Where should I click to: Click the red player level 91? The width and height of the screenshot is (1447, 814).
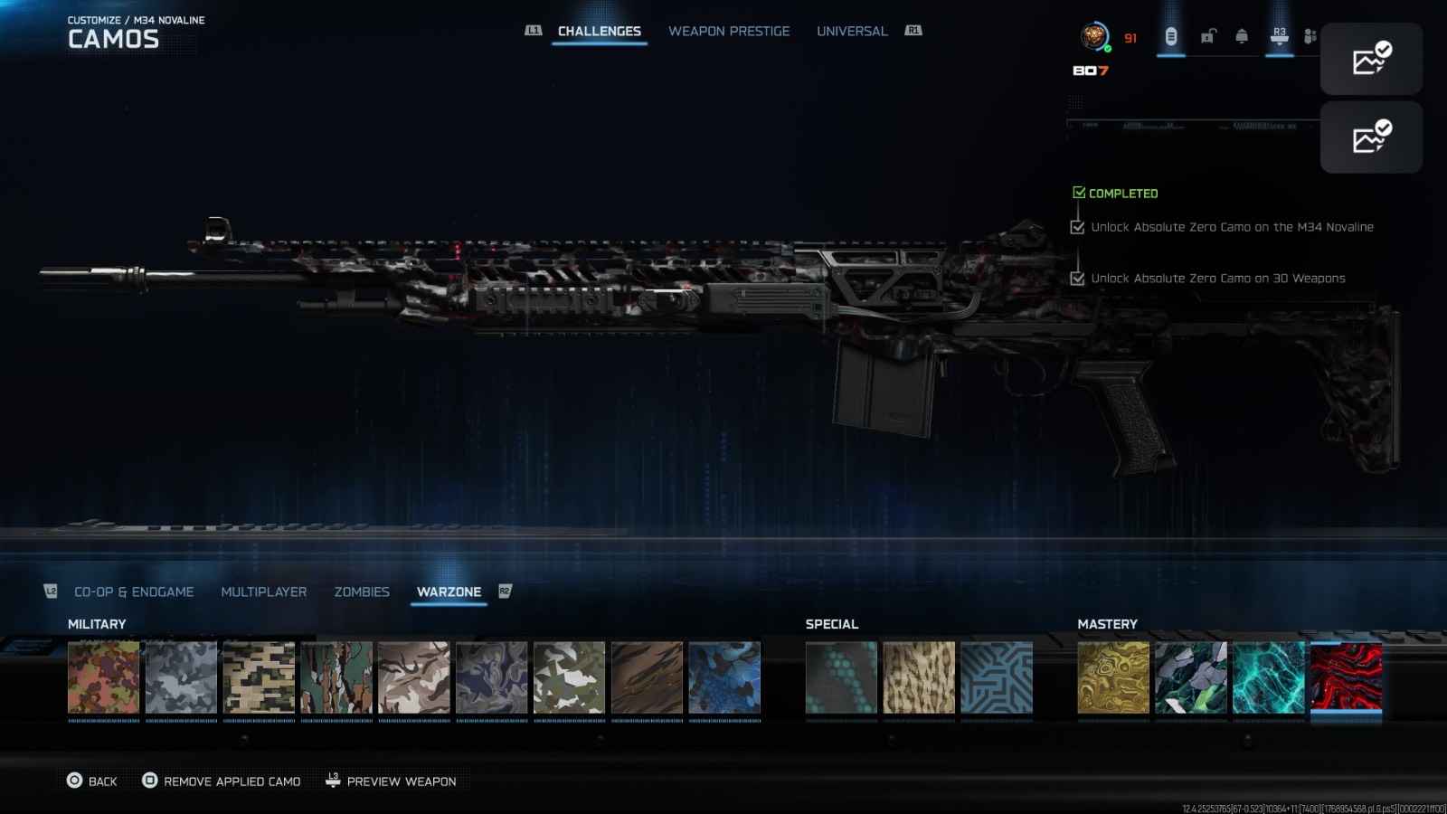point(1130,38)
